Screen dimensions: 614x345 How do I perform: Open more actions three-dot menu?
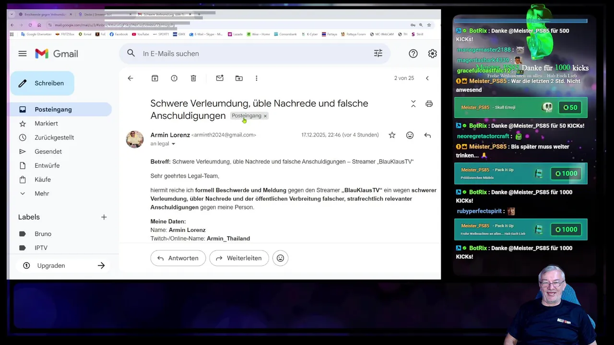(x=256, y=78)
